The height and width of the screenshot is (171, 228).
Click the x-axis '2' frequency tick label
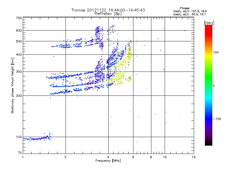(x=66, y=157)
